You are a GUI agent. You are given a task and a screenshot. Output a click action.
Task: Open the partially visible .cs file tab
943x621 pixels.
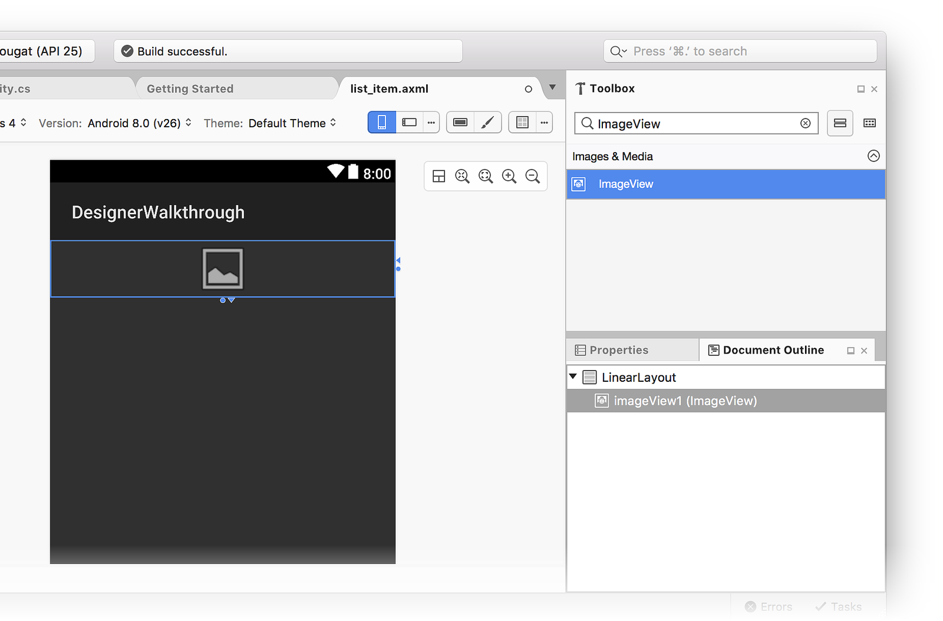(65, 88)
